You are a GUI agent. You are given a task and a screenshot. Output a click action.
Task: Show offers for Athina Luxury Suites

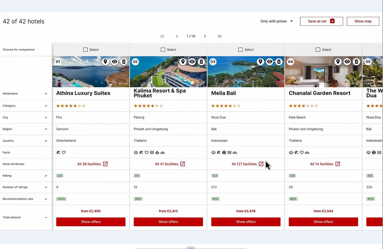pyautogui.click(x=91, y=222)
